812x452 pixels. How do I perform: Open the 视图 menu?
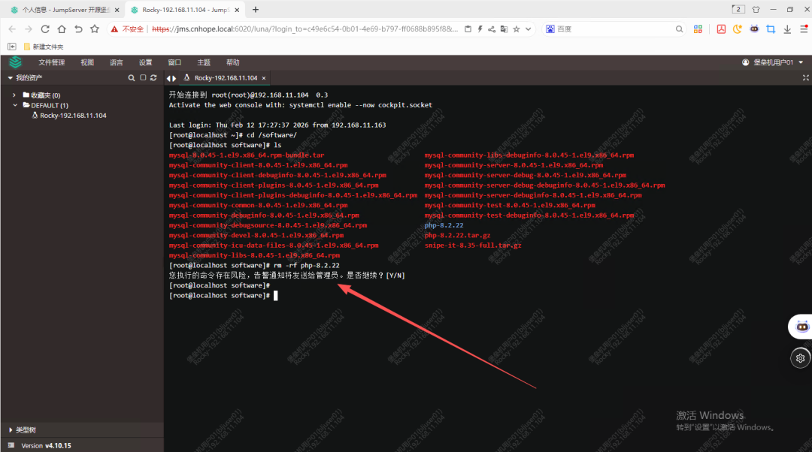(x=87, y=62)
